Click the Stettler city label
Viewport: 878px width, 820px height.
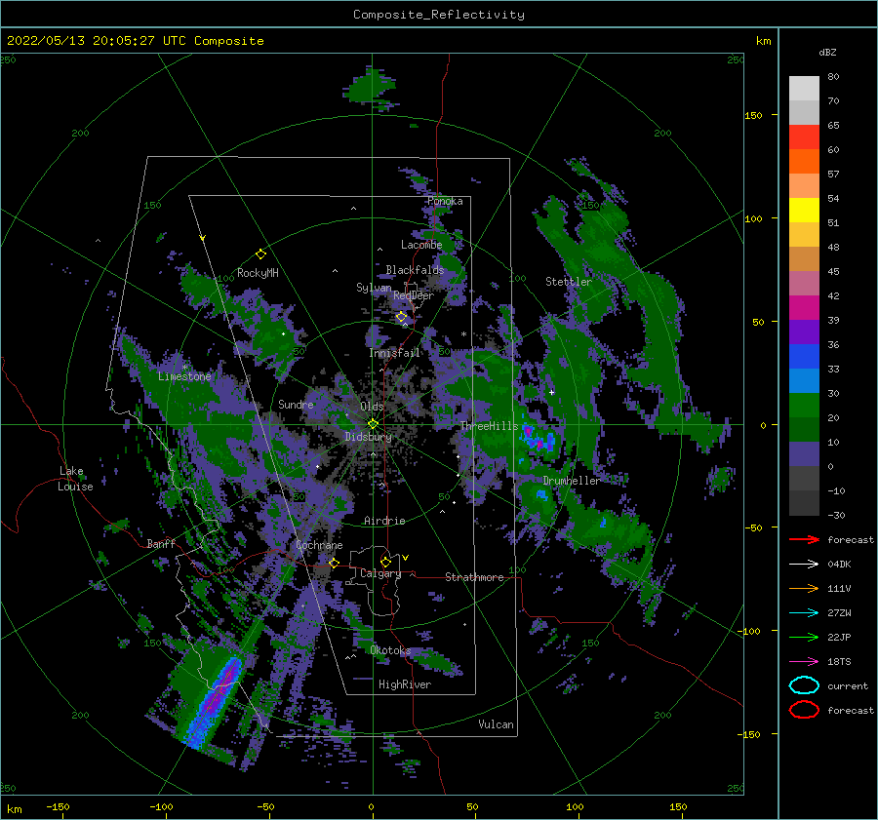click(569, 282)
